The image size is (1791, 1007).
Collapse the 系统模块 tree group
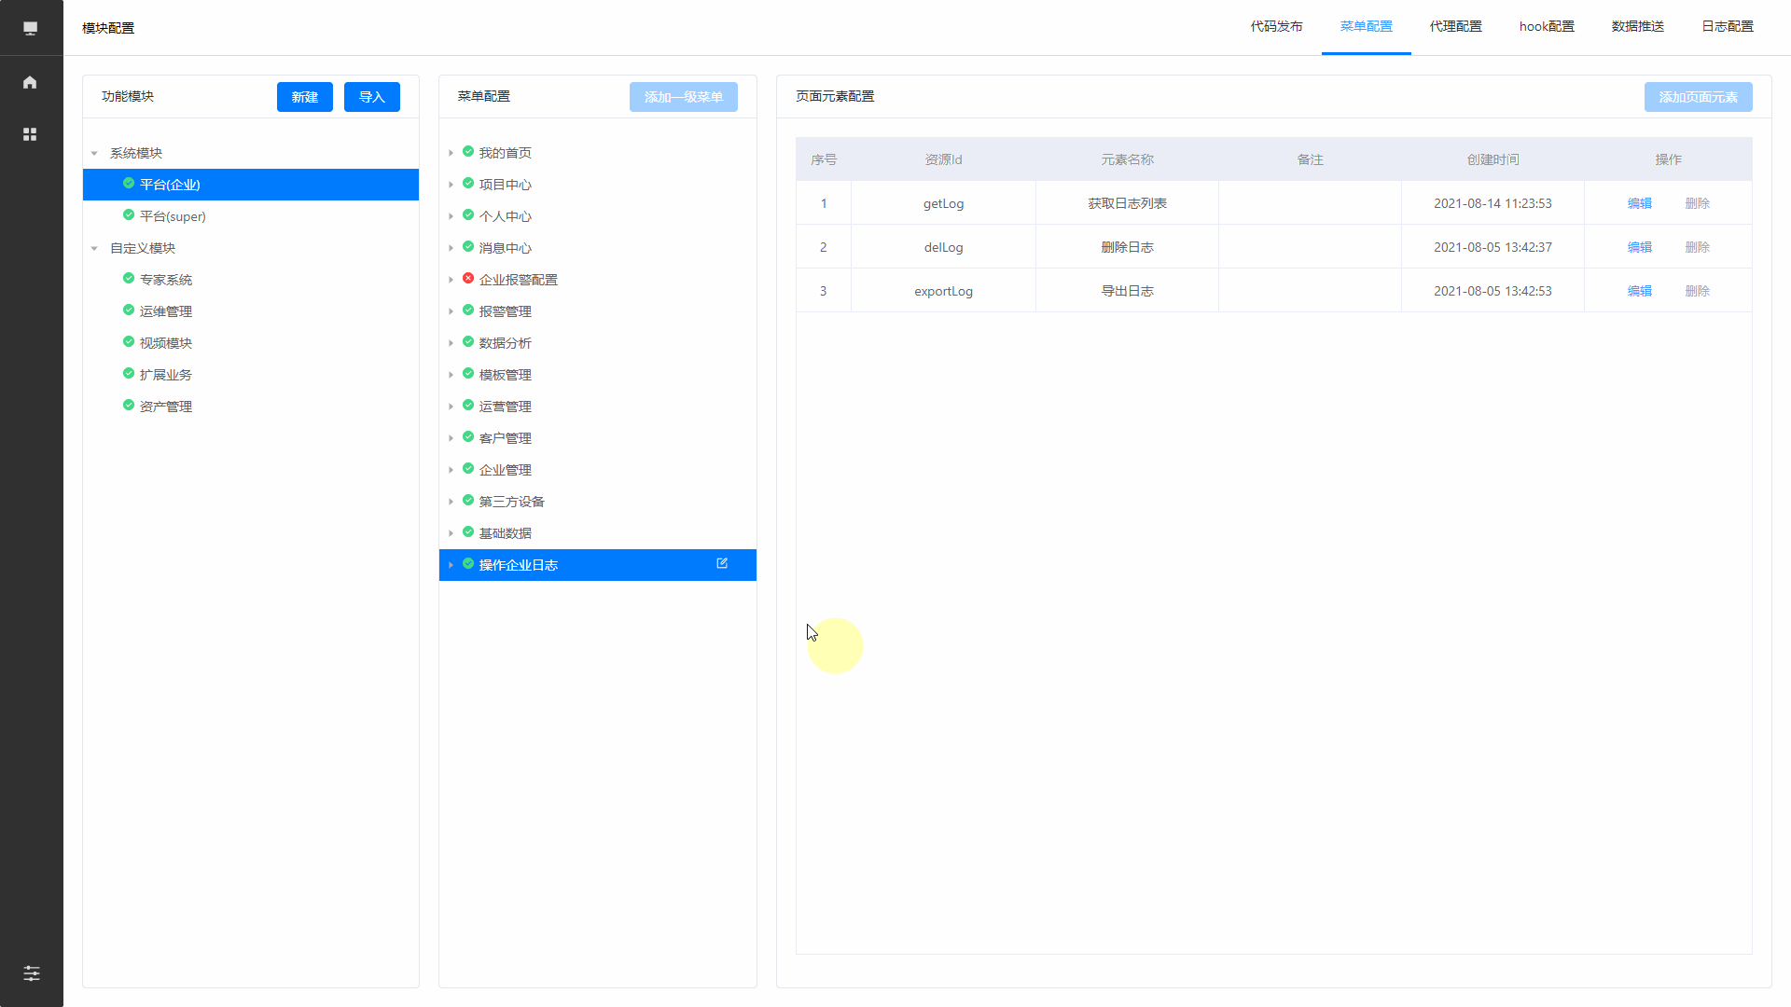click(x=94, y=153)
